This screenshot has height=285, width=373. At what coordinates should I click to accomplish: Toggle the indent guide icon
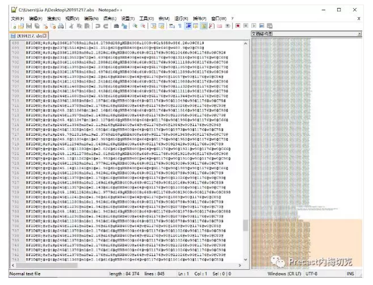coord(188,26)
